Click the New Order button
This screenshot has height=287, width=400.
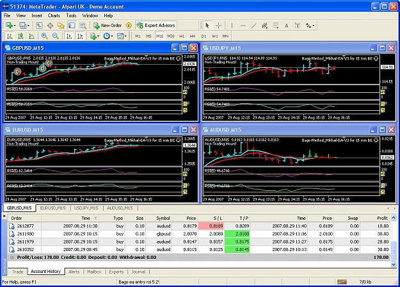(x=108, y=25)
